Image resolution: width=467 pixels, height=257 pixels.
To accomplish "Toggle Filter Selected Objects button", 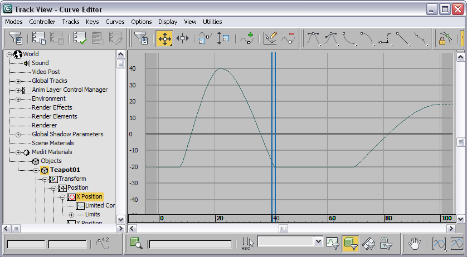I will [350, 243].
